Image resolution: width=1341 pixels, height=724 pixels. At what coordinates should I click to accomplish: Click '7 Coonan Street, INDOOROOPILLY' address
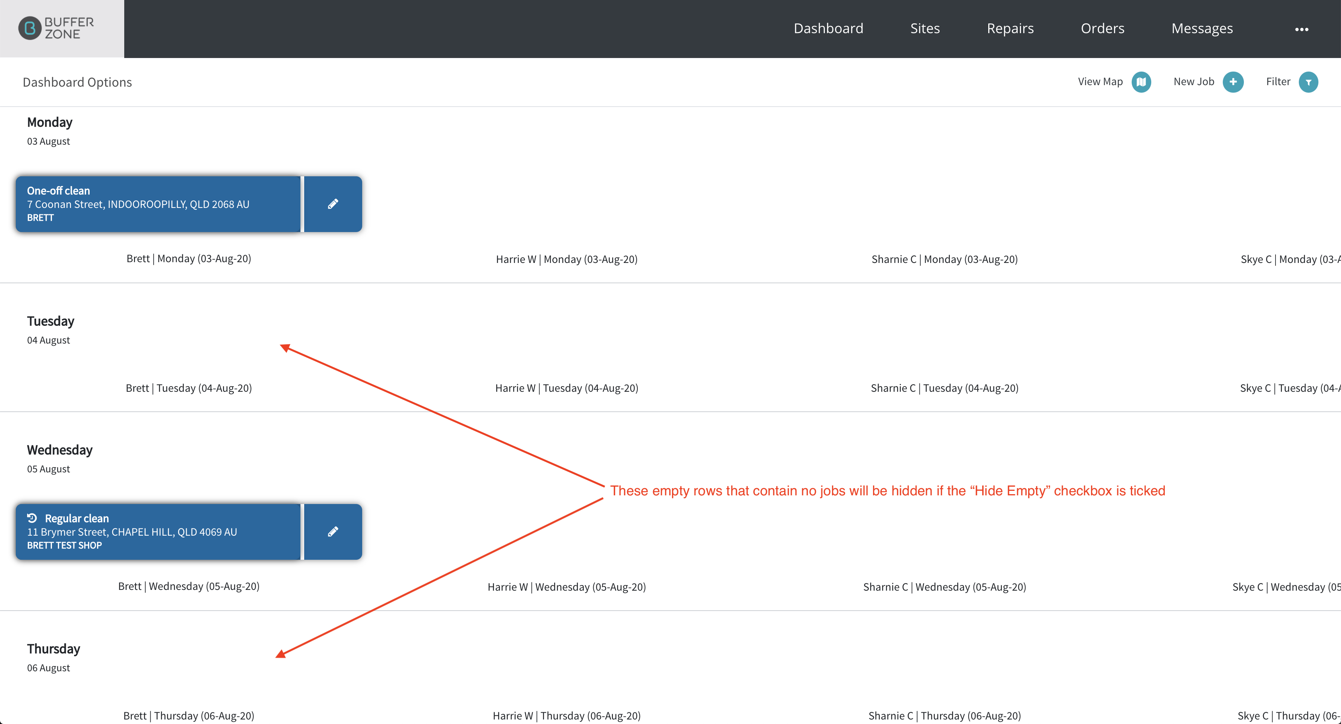pos(138,205)
